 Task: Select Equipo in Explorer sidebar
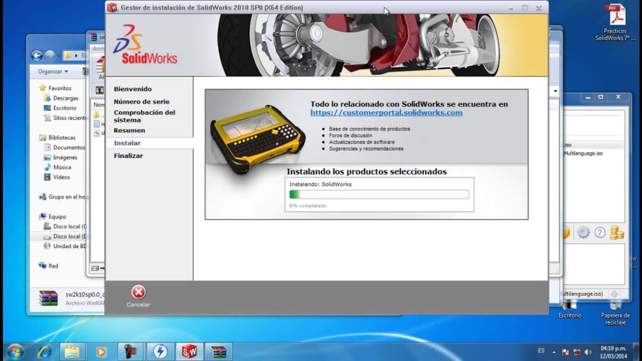point(57,217)
